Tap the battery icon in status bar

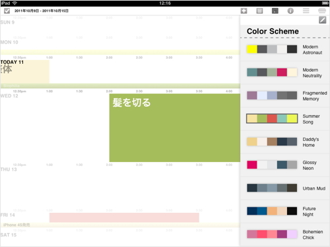coord(325,3)
